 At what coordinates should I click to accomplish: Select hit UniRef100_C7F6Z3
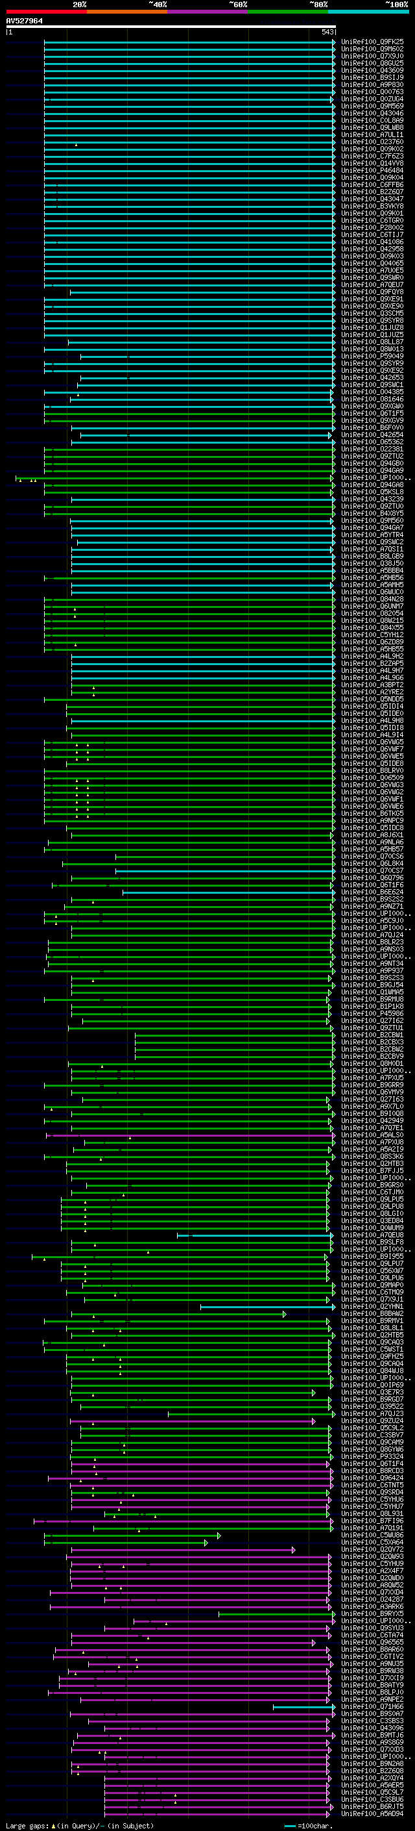[x=372, y=157]
